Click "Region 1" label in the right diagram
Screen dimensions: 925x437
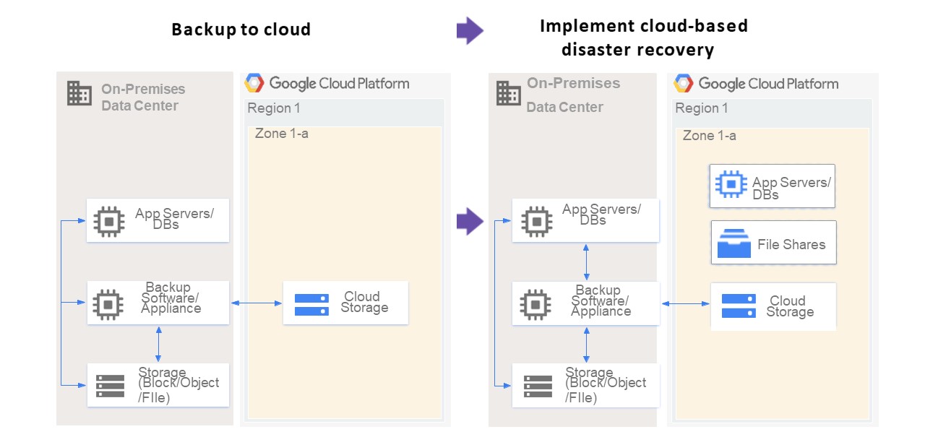click(701, 108)
